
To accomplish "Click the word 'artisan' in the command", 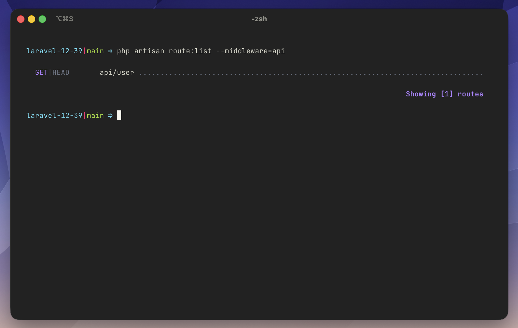I will (x=149, y=51).
